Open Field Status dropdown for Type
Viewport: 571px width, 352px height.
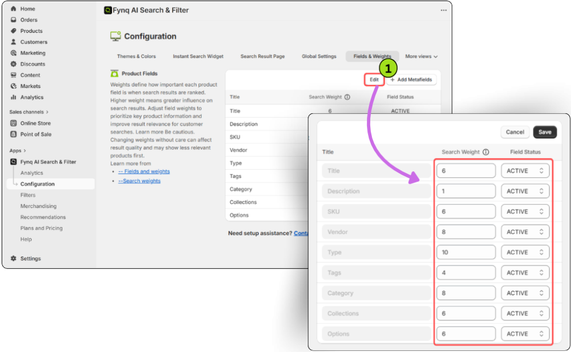(x=525, y=253)
